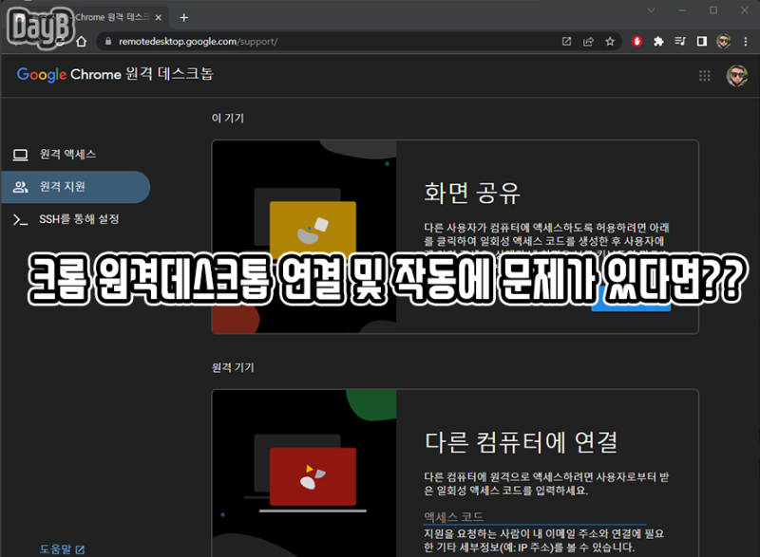Click the 다른 컴퓨터에 연결 heading text
Screen dimensions: 760x557
[x=522, y=442]
